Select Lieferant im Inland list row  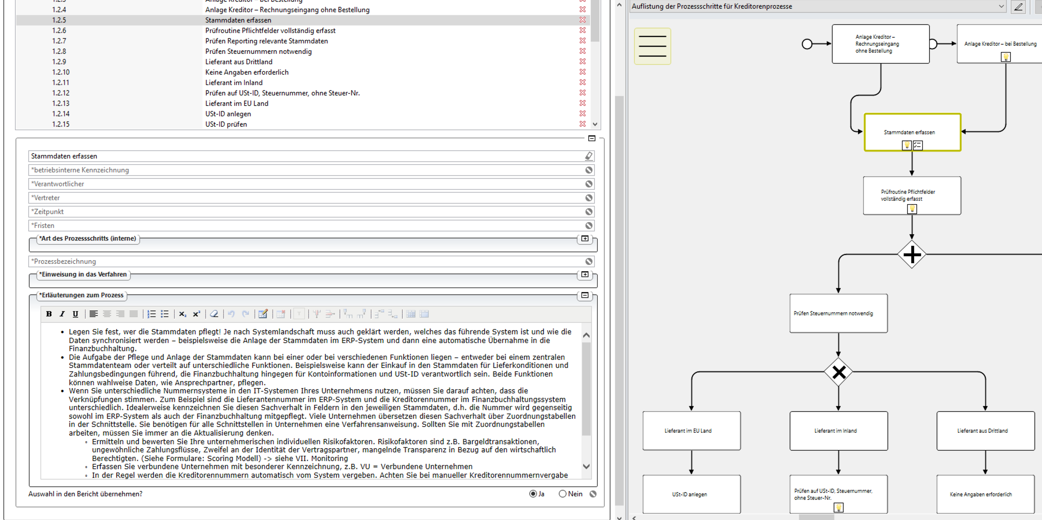click(x=234, y=82)
